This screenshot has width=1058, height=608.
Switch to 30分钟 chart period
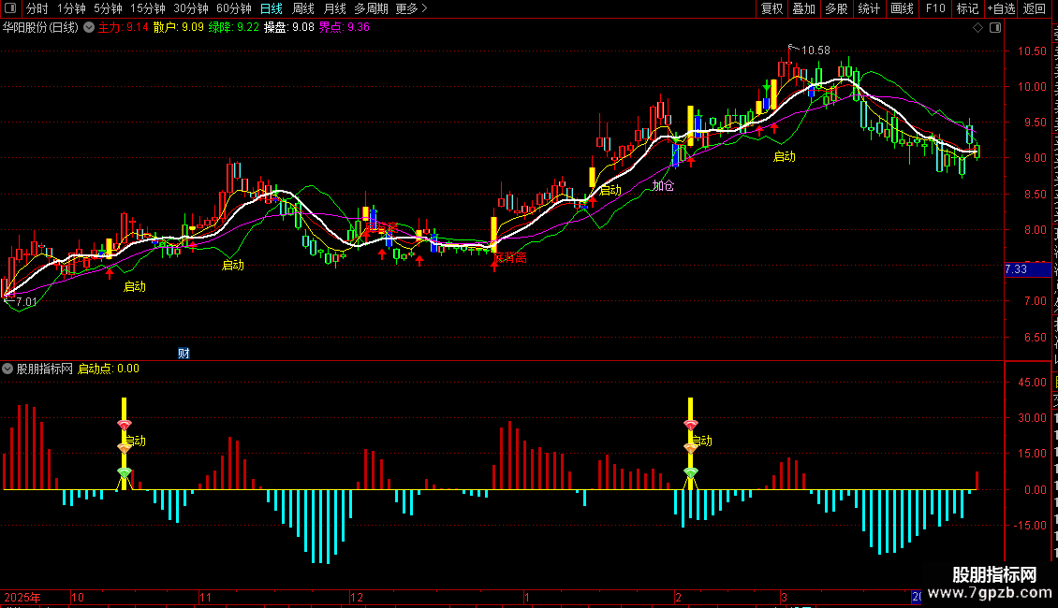point(191,8)
